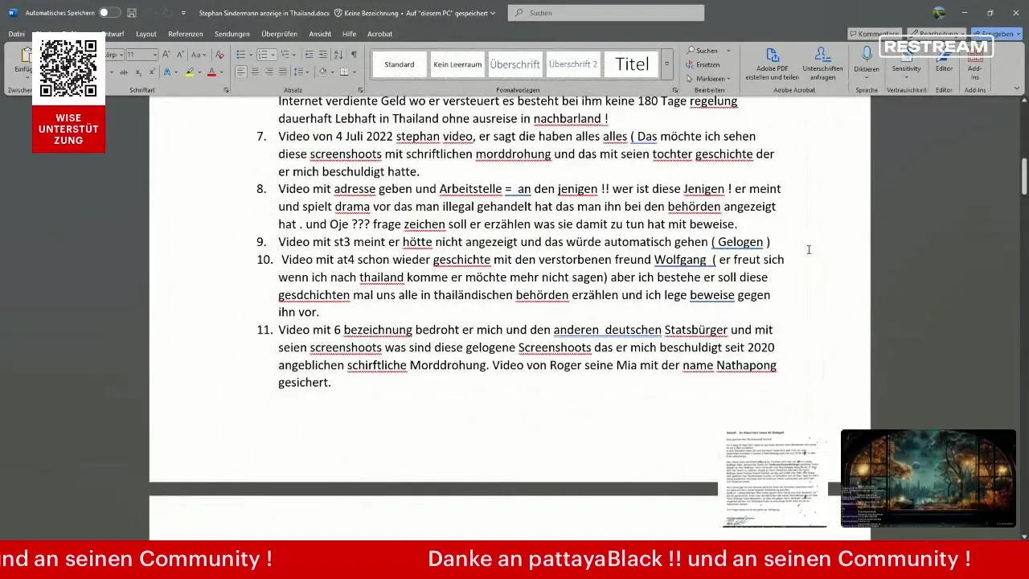
Task: Switch to the Sendungen ribbon tab
Action: [232, 34]
